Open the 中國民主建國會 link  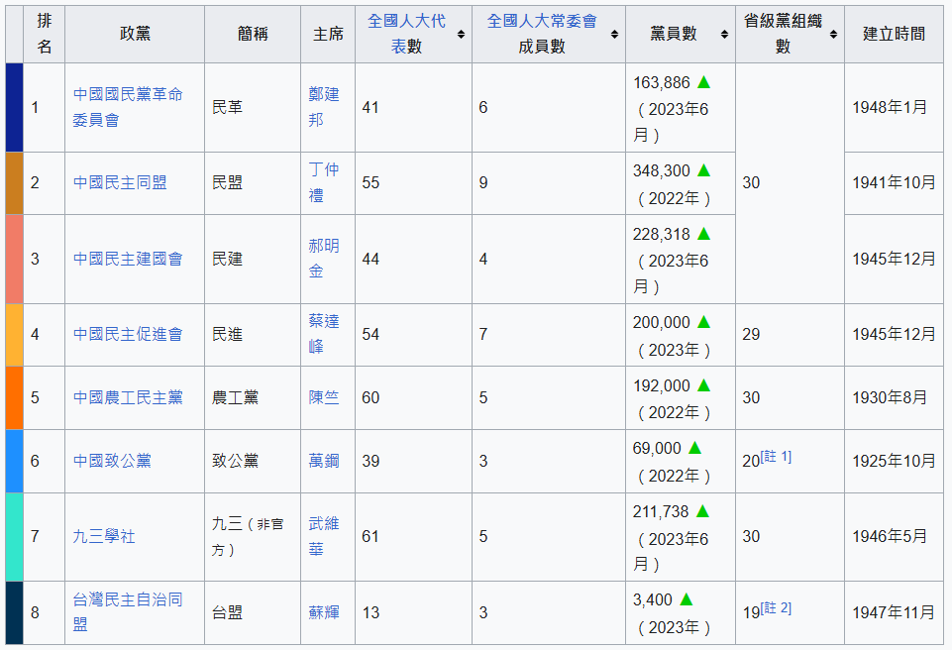128,259
